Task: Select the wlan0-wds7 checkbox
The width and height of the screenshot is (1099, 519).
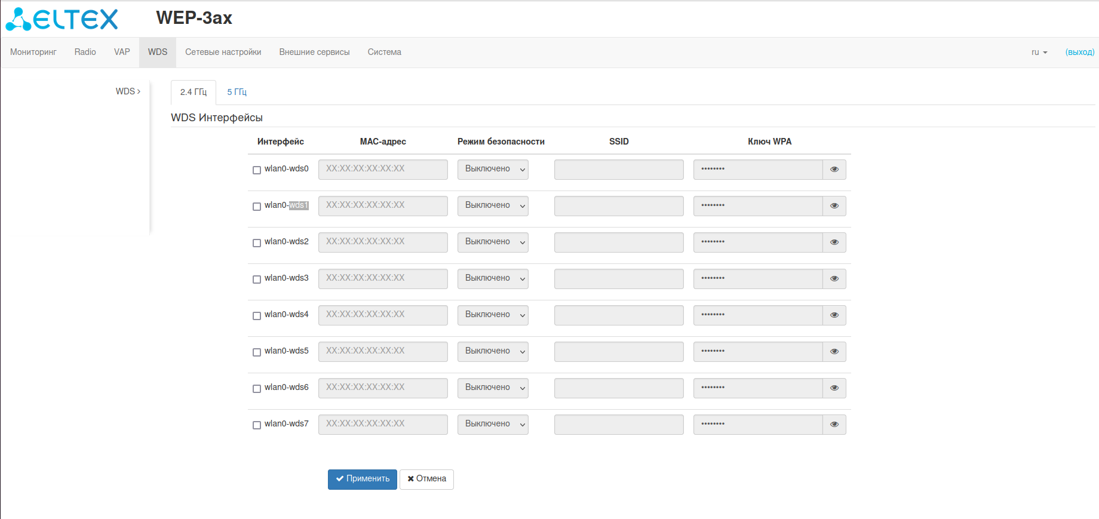Action: pyautogui.click(x=257, y=425)
